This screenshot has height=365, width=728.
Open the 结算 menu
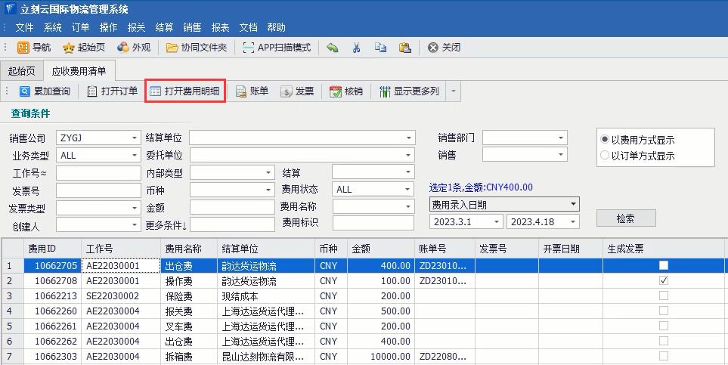164,27
